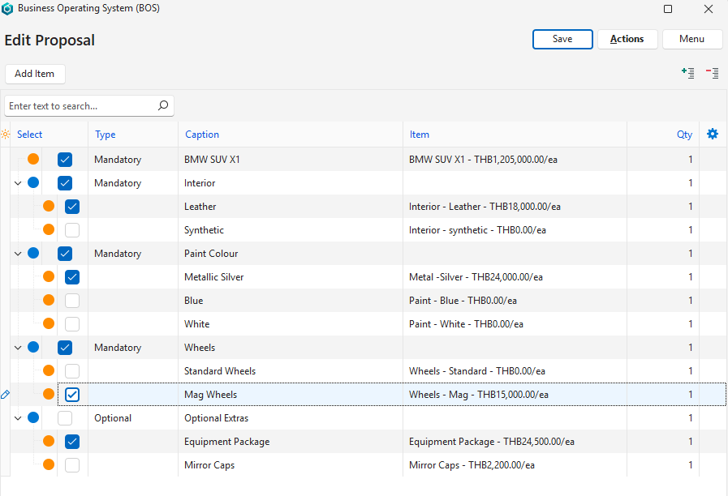Viewport: 728px width, 496px height.
Task: Open the grid settings gear icon
Action: point(713,134)
